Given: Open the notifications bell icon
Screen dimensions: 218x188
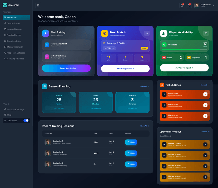Looking at the screenshot, I should click(189, 5).
